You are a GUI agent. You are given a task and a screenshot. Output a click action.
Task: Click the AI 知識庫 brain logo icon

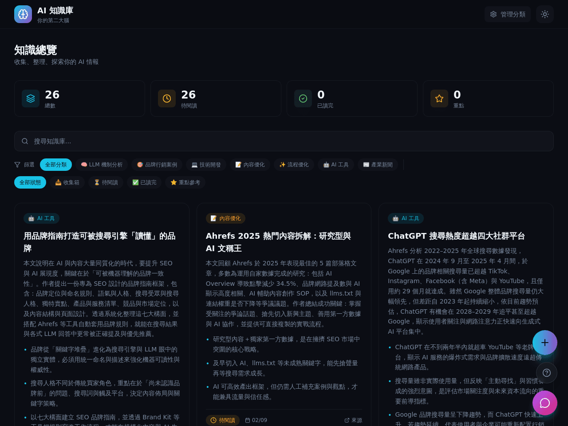[23, 14]
